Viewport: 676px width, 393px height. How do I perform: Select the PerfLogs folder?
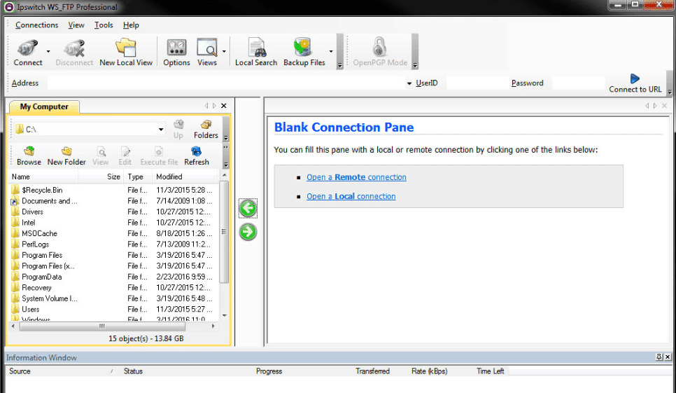point(30,244)
